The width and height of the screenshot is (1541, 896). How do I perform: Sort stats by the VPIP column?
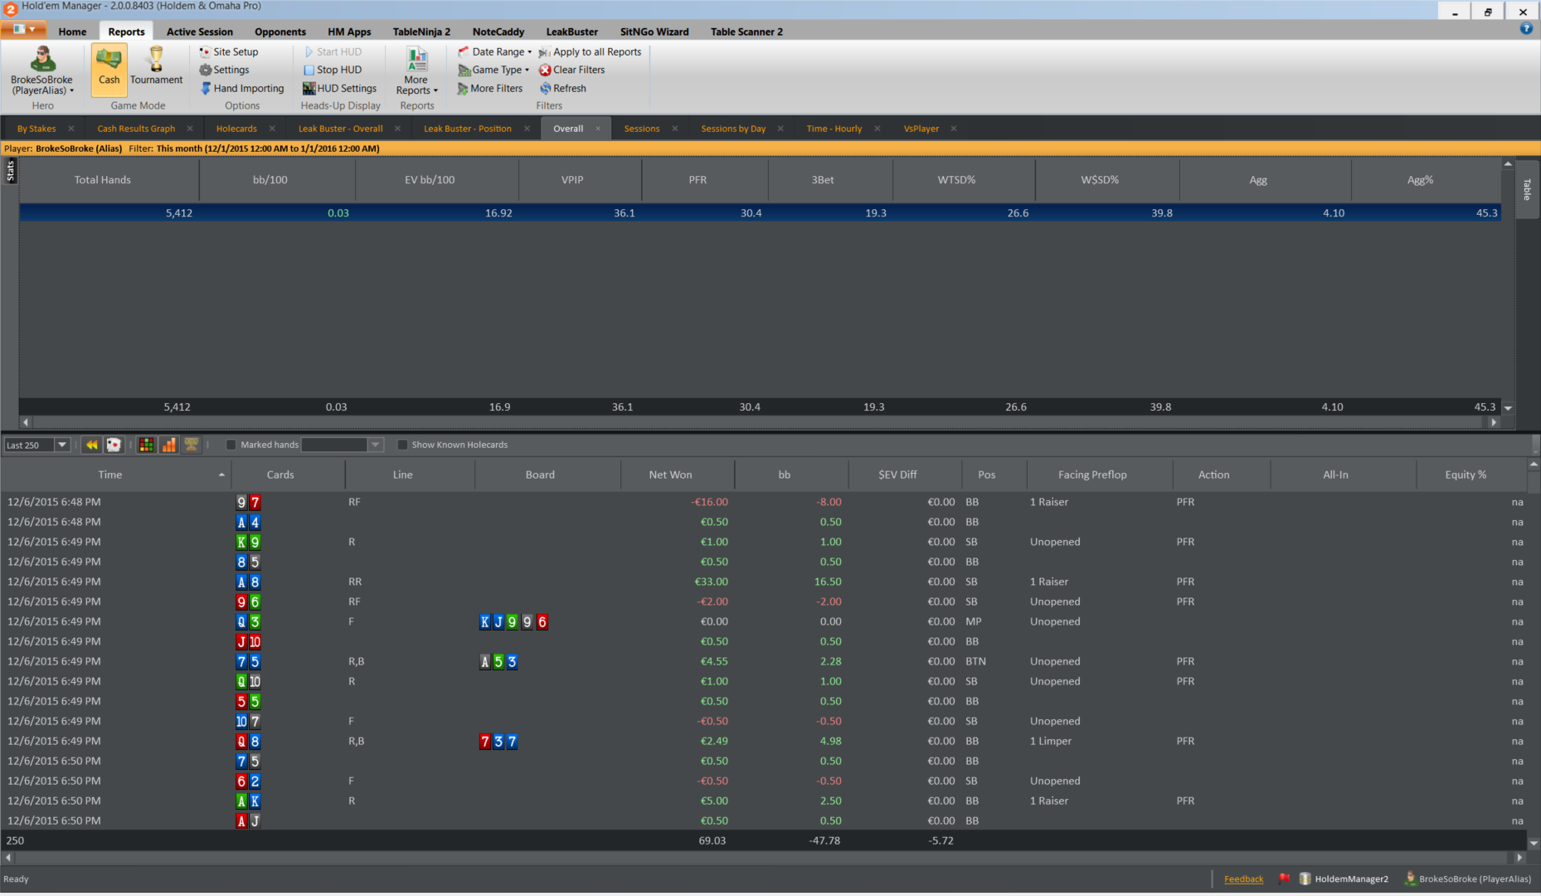pos(580,180)
